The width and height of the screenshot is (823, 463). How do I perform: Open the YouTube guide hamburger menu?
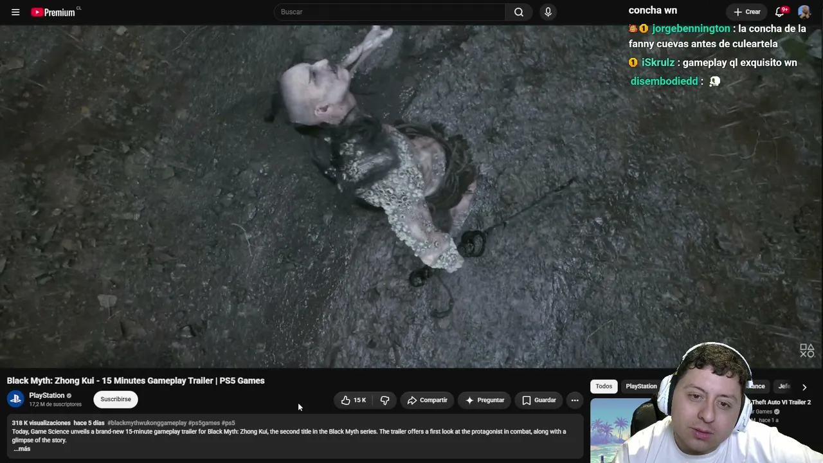pos(15,12)
